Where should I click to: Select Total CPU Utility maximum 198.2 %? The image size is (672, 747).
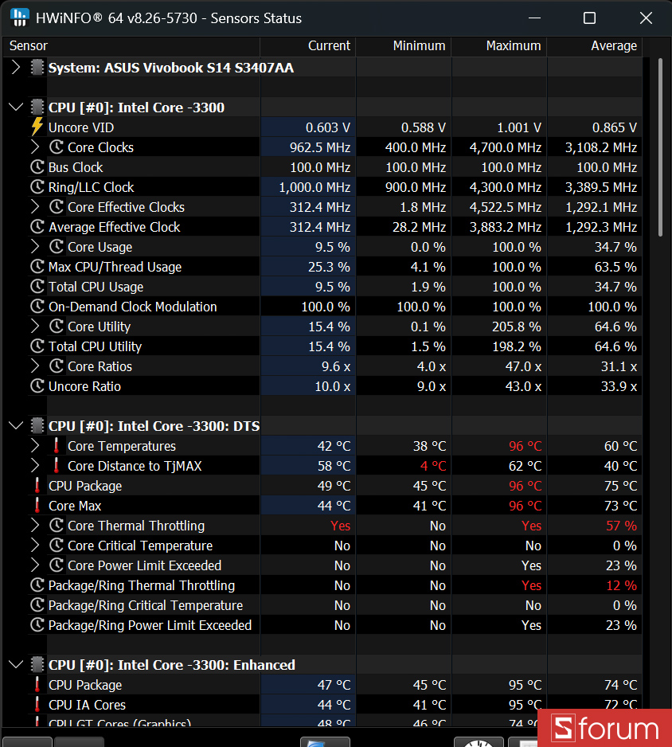[517, 347]
